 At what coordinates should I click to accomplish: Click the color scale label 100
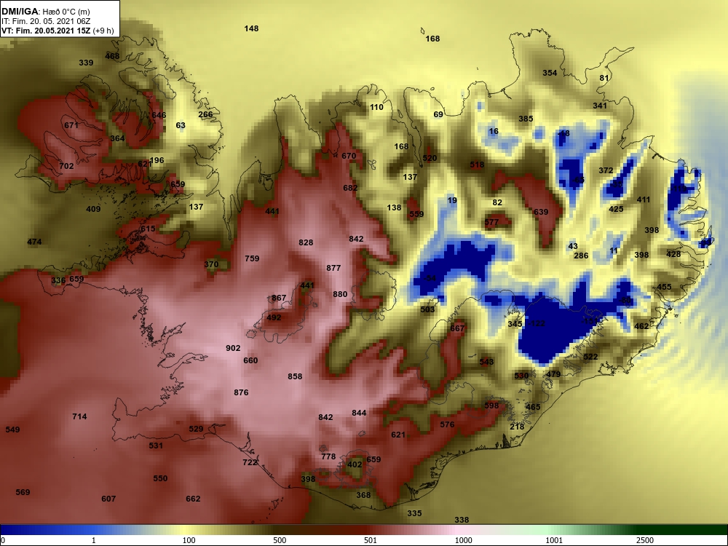[189, 540]
